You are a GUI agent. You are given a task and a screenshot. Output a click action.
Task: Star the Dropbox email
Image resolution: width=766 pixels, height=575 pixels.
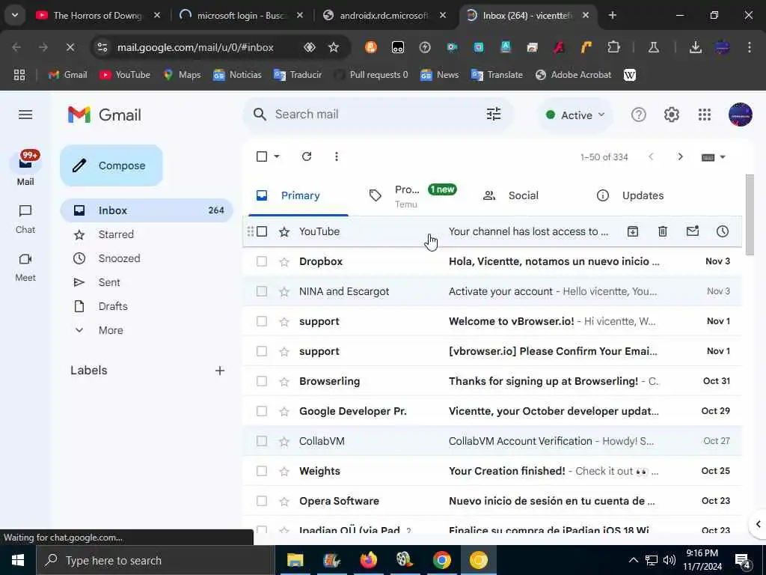tap(284, 261)
